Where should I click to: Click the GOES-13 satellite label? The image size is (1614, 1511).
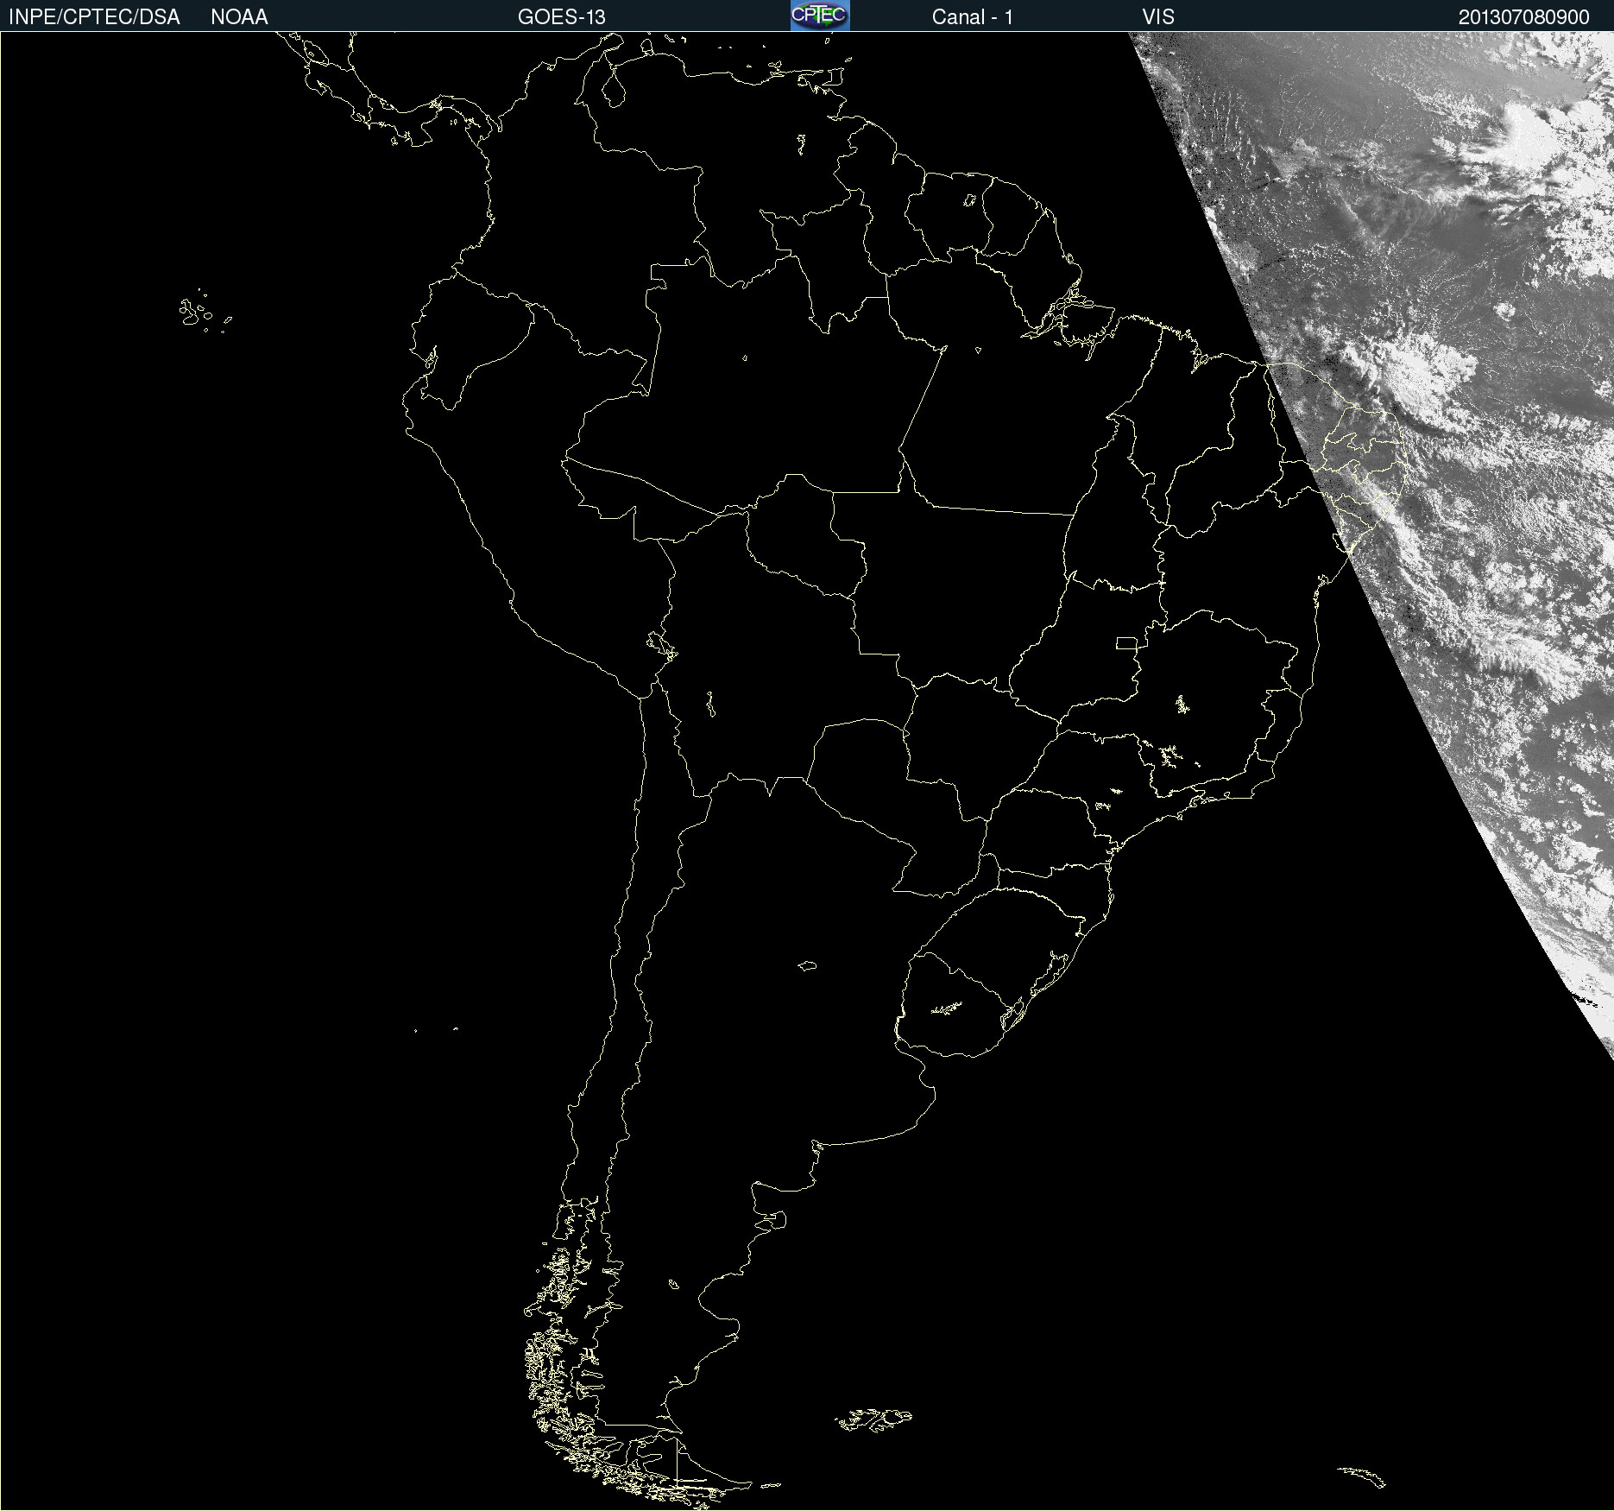point(561,17)
